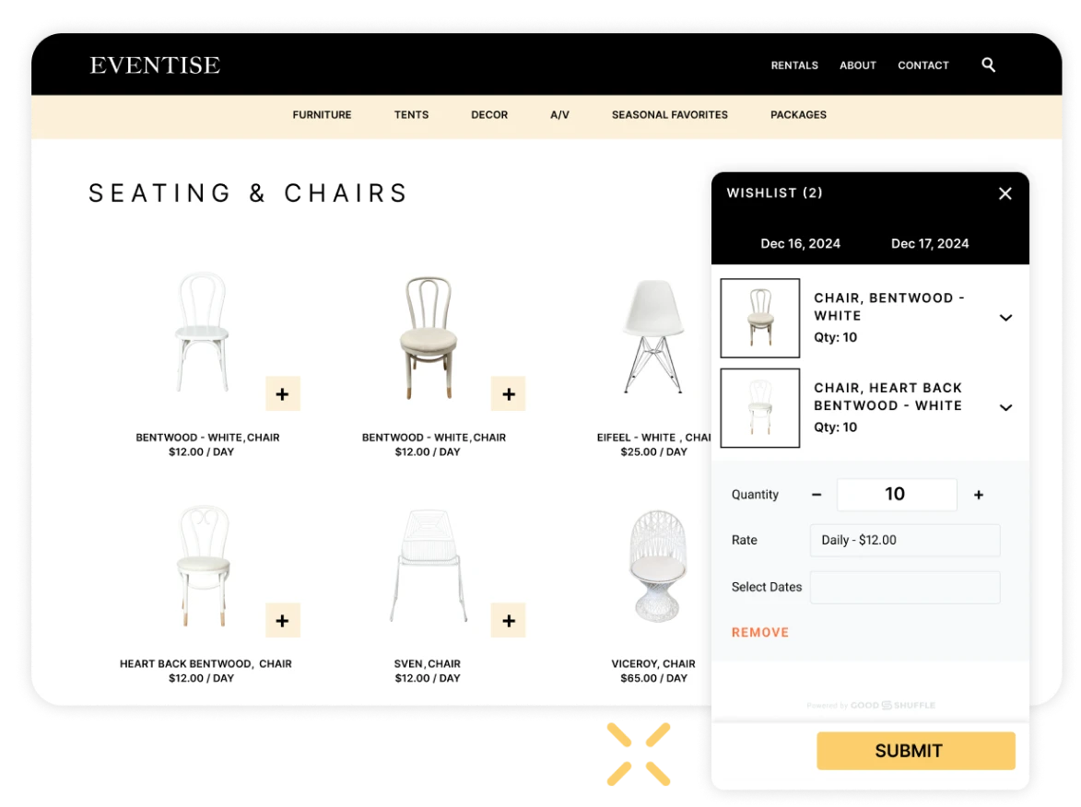Go to Seasonal Favorites category

(669, 115)
